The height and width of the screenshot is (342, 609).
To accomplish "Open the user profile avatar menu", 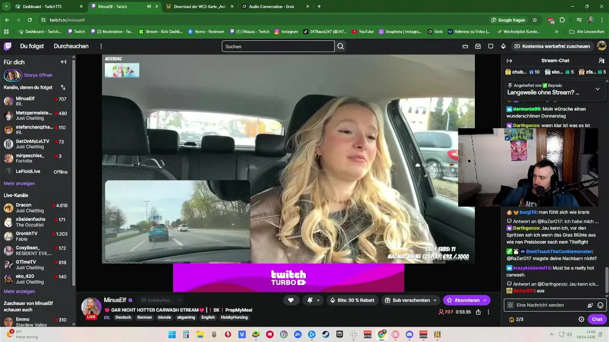I will [601, 46].
